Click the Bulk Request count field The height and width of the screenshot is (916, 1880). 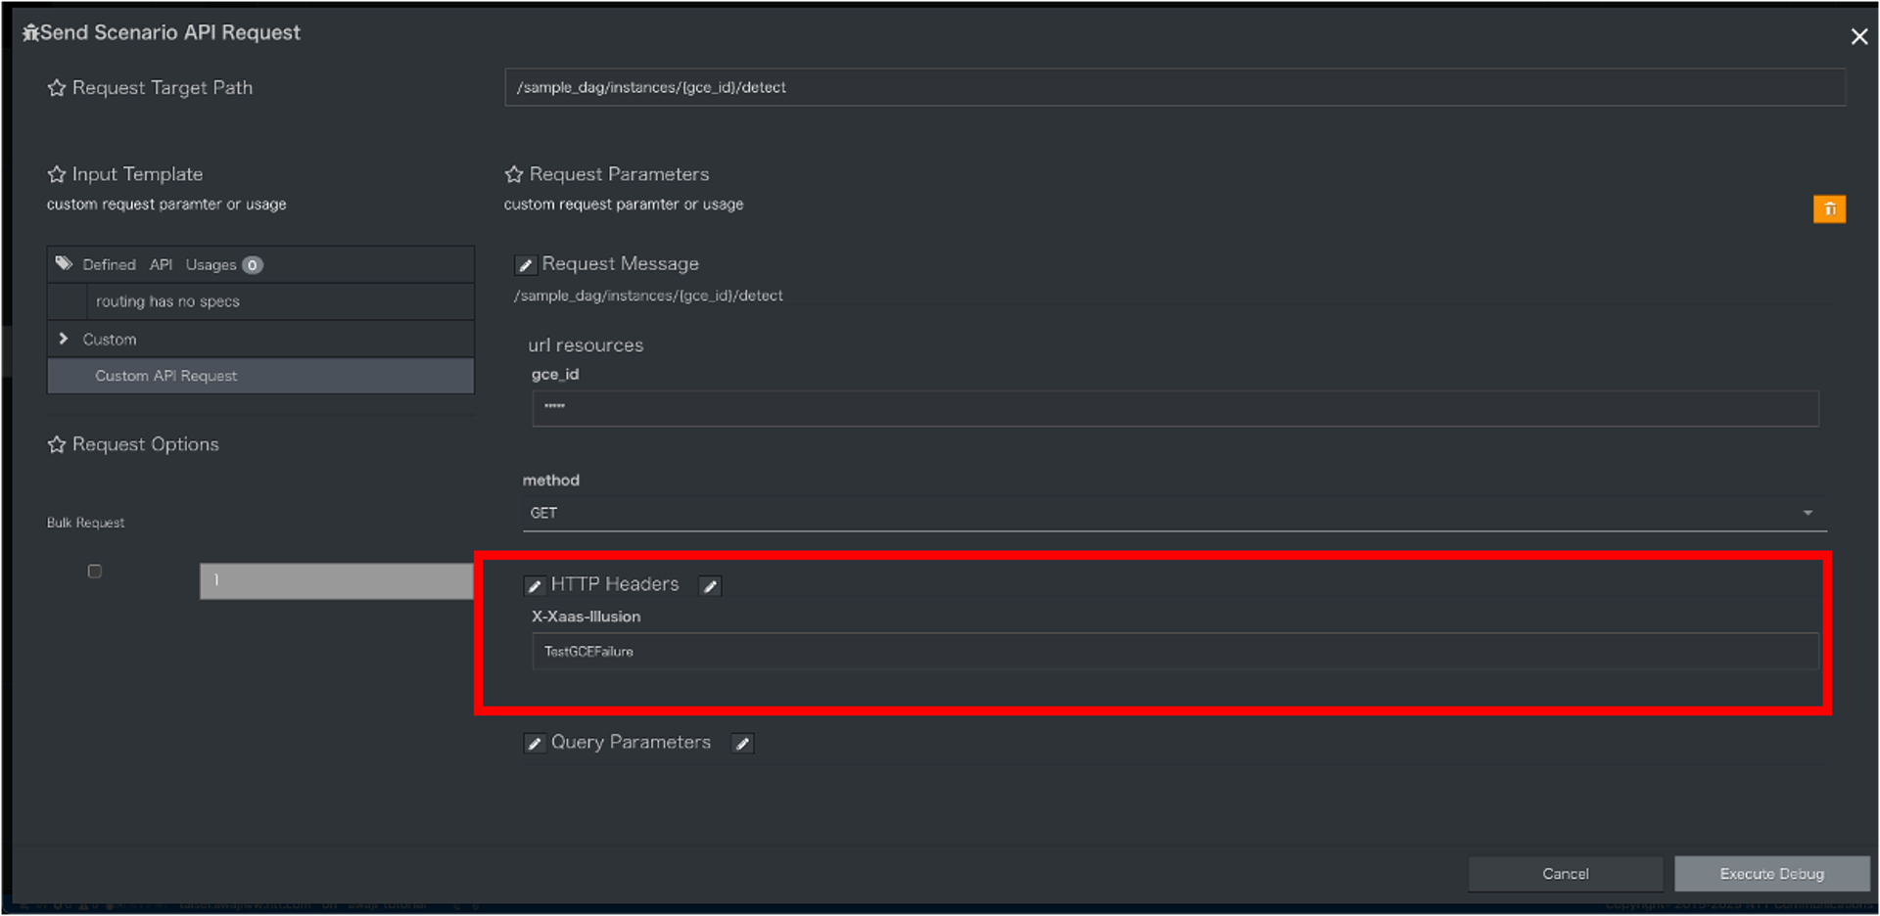pos(336,581)
